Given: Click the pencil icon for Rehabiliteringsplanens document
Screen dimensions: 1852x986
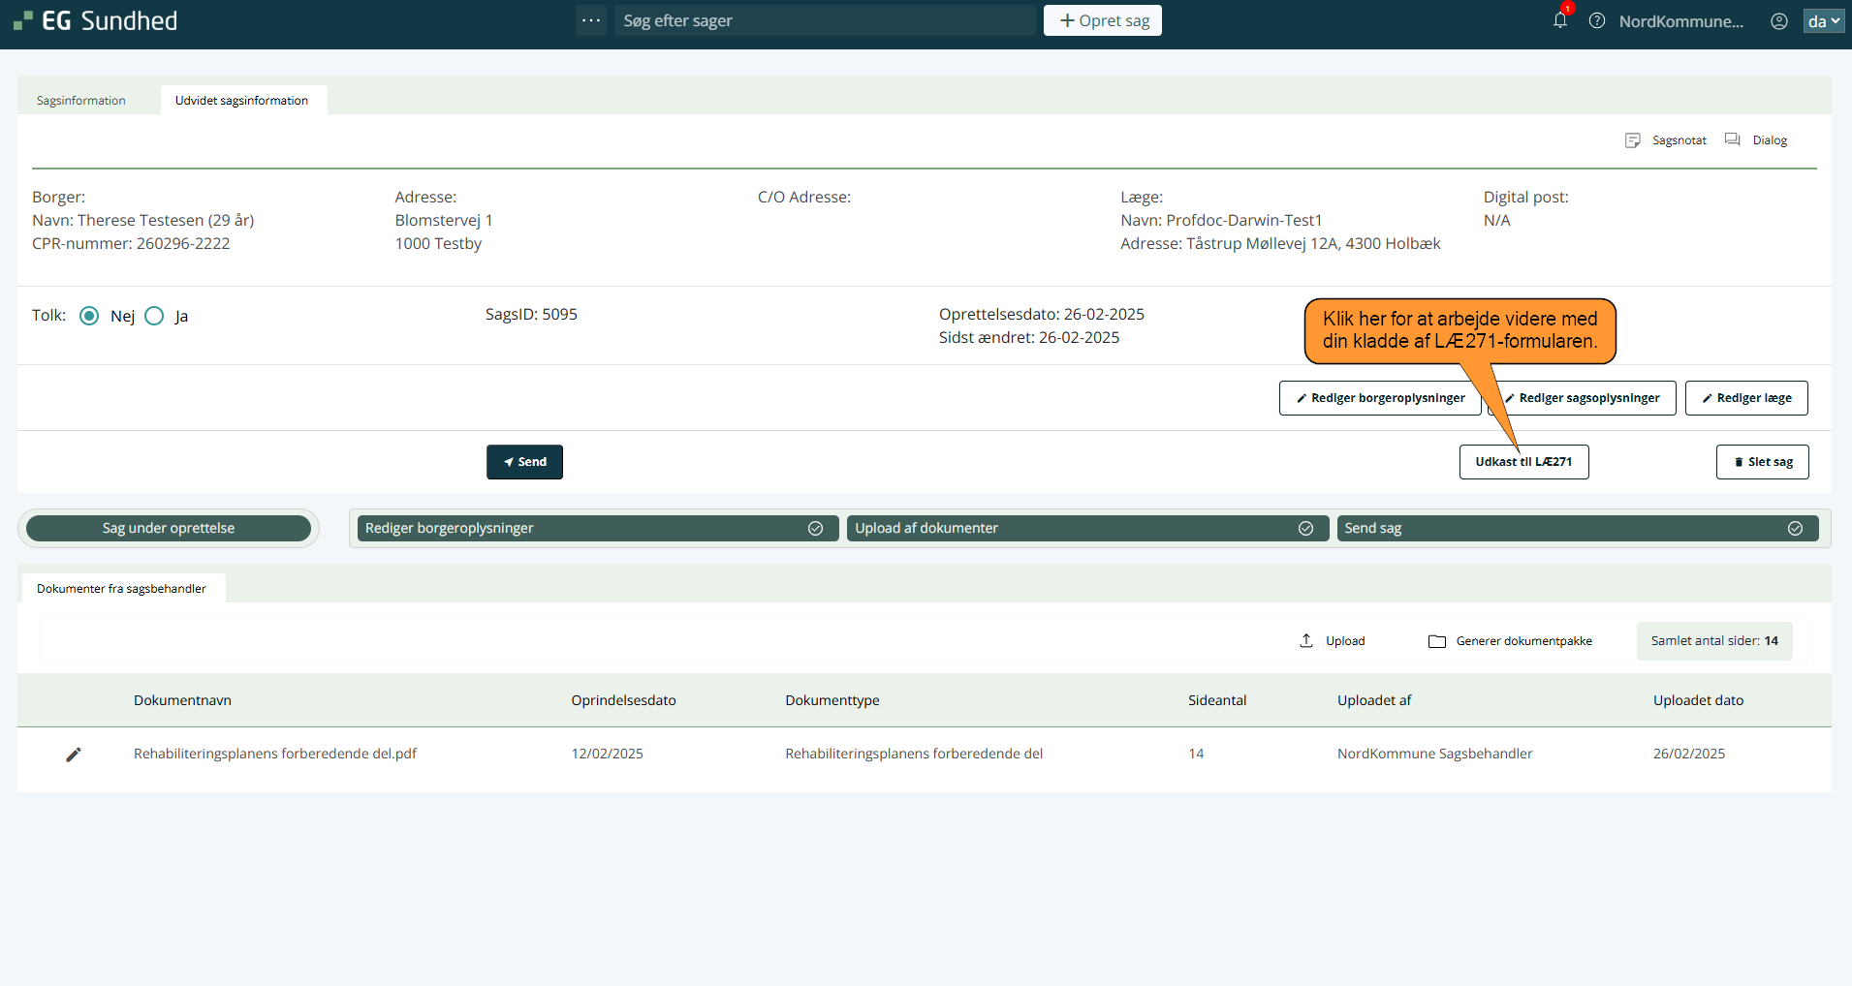Looking at the screenshot, I should [74, 754].
